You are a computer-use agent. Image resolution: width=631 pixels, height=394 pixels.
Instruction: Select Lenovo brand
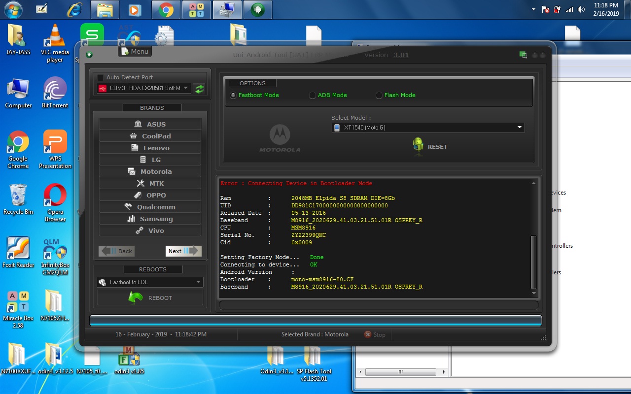pyautogui.click(x=150, y=148)
